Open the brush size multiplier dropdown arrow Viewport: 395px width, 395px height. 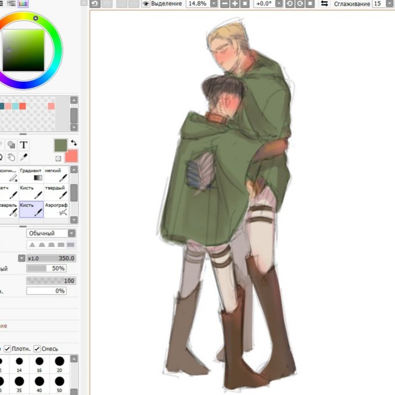[x=21, y=258]
